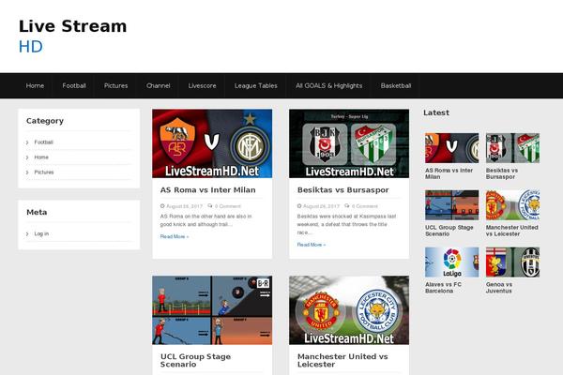Open League Tables menu item

pyautogui.click(x=255, y=85)
